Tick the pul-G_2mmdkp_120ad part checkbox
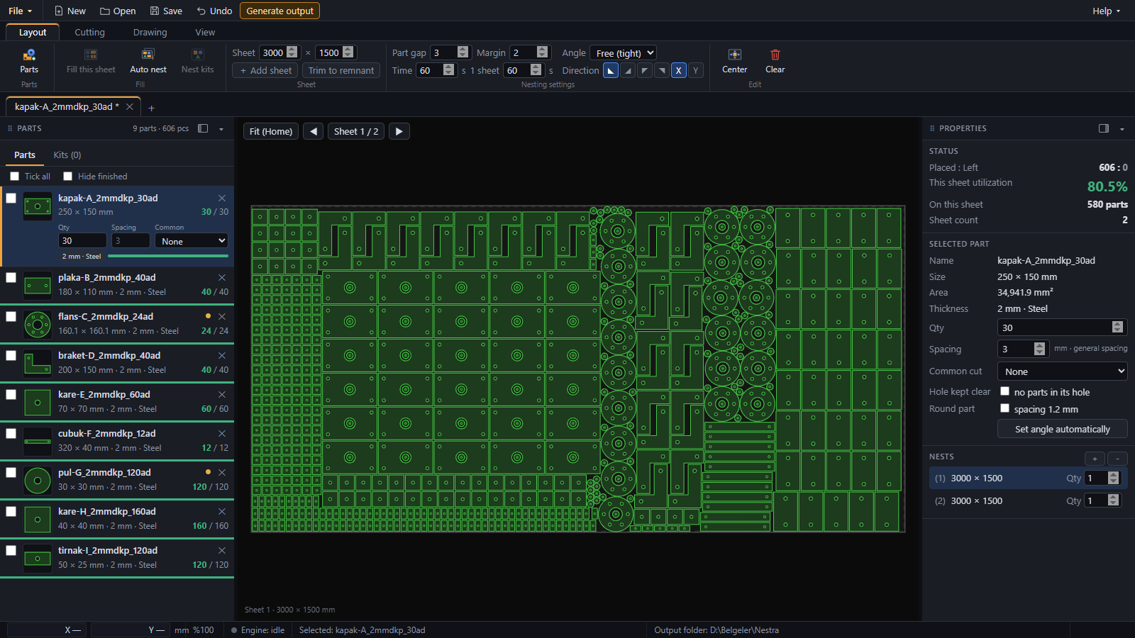The width and height of the screenshot is (1135, 638). [x=11, y=473]
